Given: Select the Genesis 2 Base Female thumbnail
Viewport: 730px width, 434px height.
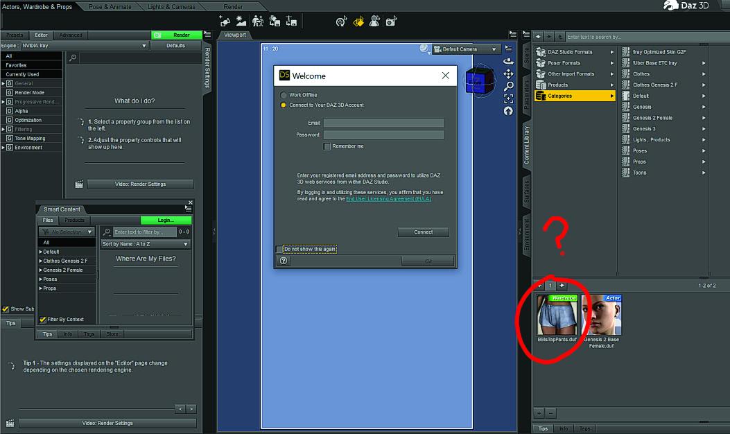Looking at the screenshot, I should [x=602, y=315].
